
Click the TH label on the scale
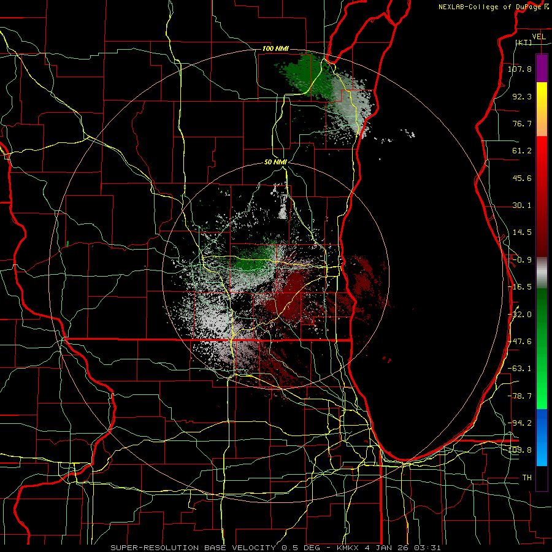527,478
